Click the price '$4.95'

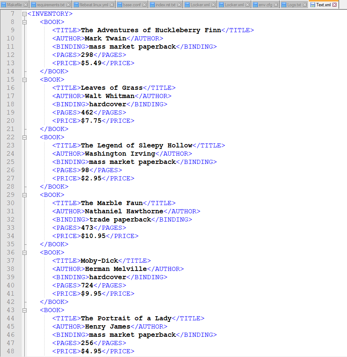[x=91, y=351]
